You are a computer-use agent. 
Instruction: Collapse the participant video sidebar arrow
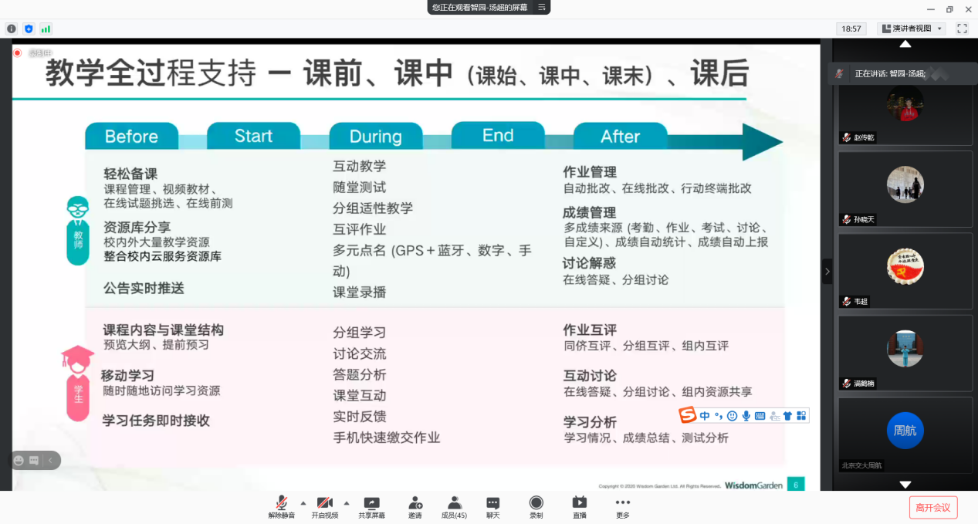[x=827, y=271]
